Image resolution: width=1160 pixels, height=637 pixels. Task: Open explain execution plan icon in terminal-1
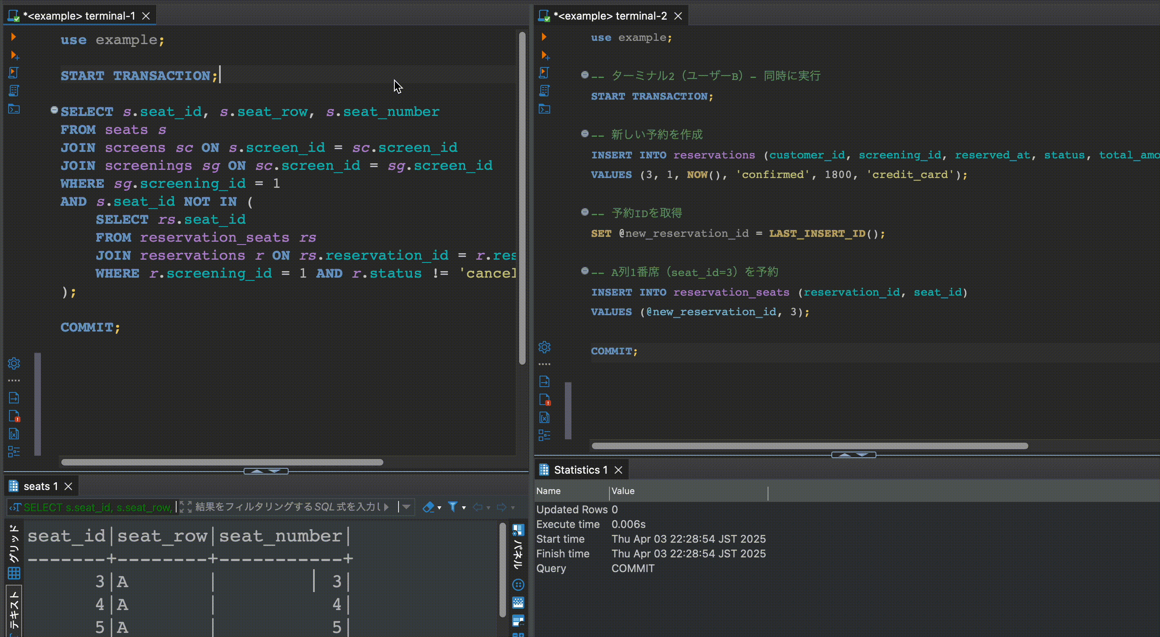pyautogui.click(x=14, y=90)
